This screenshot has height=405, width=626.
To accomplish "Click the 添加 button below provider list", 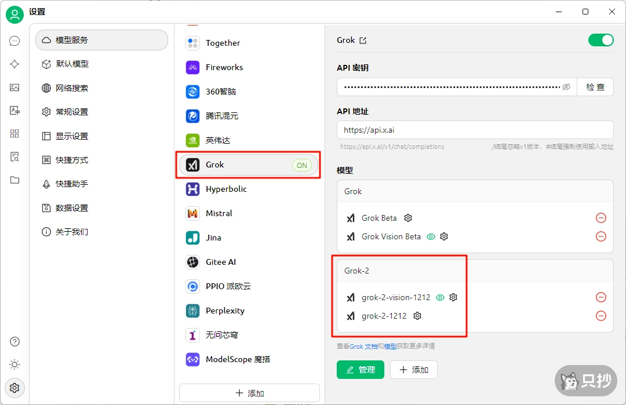I will [249, 393].
